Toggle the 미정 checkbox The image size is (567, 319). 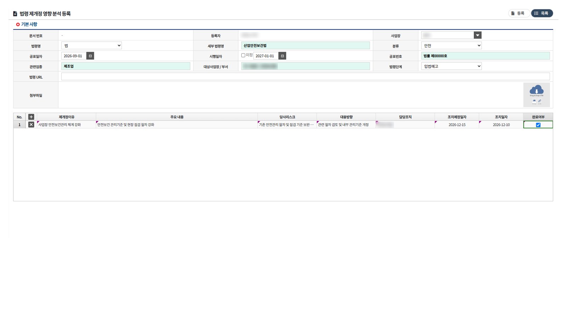(243, 55)
